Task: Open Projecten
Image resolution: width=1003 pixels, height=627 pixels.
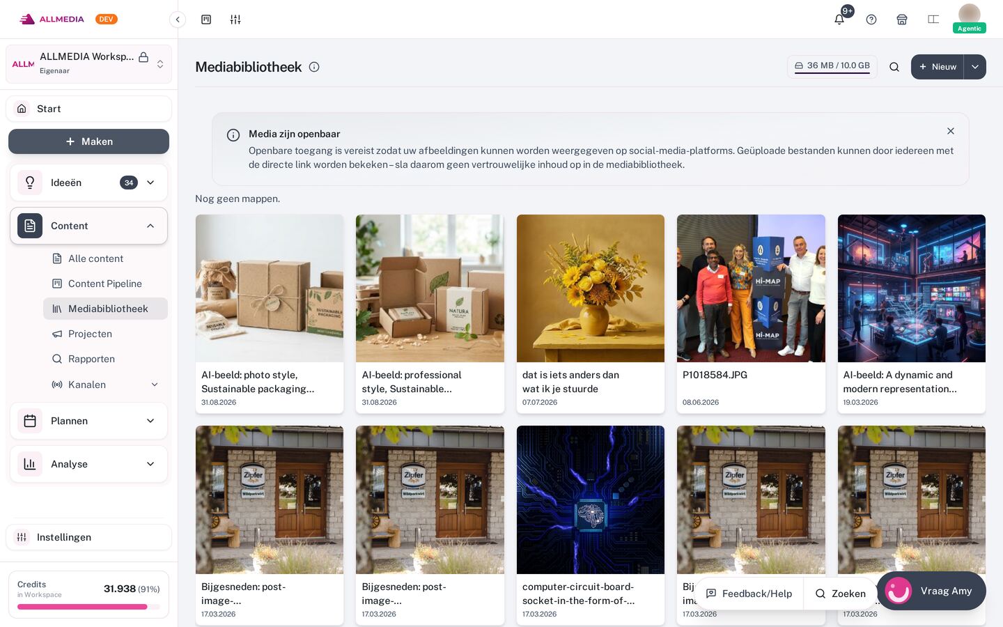Action: [x=105, y=334]
